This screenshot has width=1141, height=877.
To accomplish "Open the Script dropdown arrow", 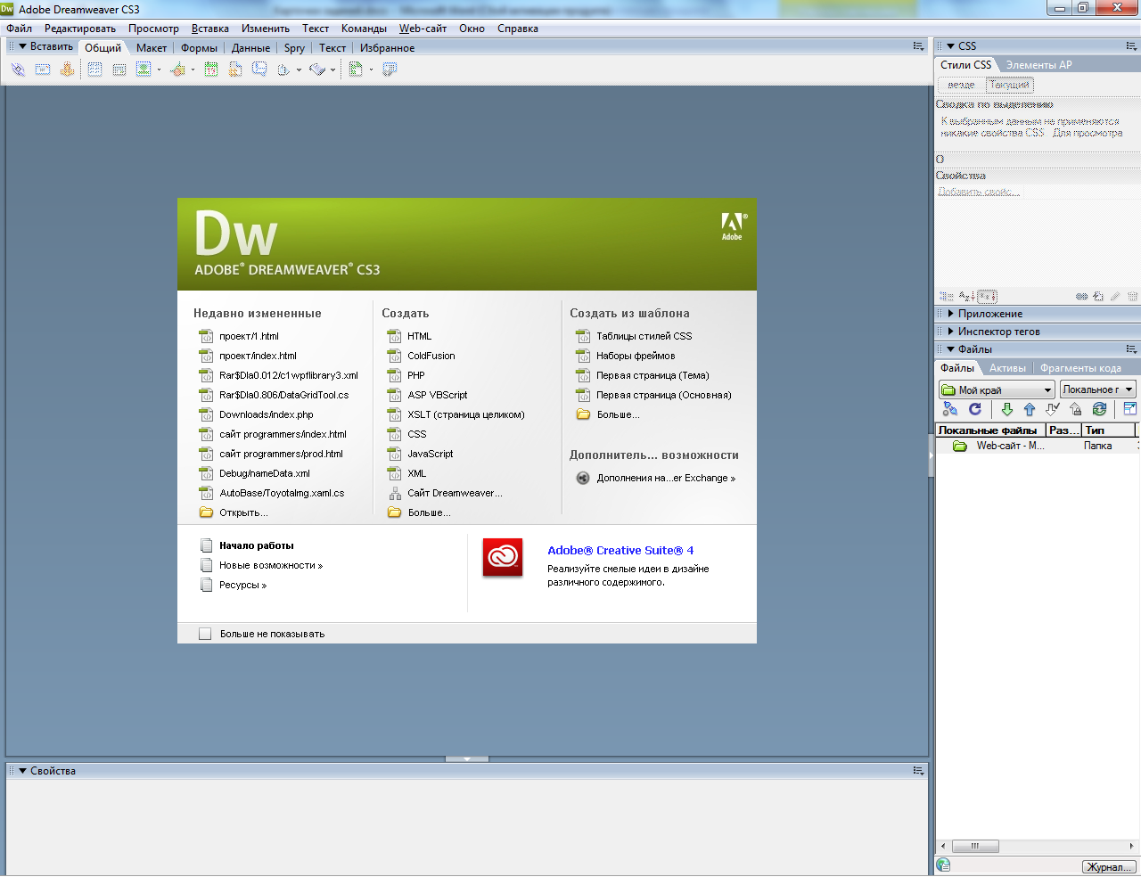I will pos(333,70).
